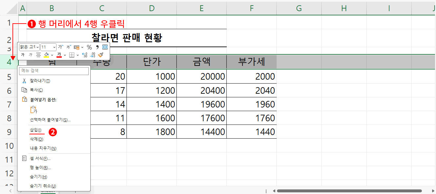Screen dimensions: 436x194
Task: Select column D header
Action: tap(151, 9)
